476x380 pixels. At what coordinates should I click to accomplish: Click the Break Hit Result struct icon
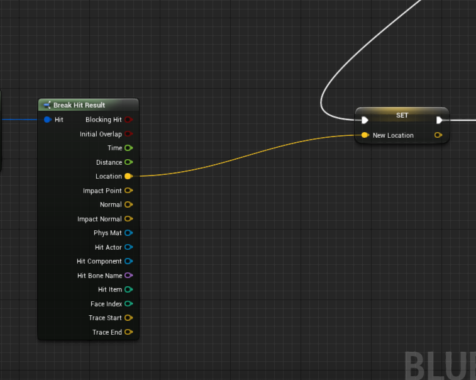47,105
